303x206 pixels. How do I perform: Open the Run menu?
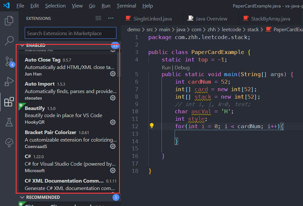coord(106,6)
